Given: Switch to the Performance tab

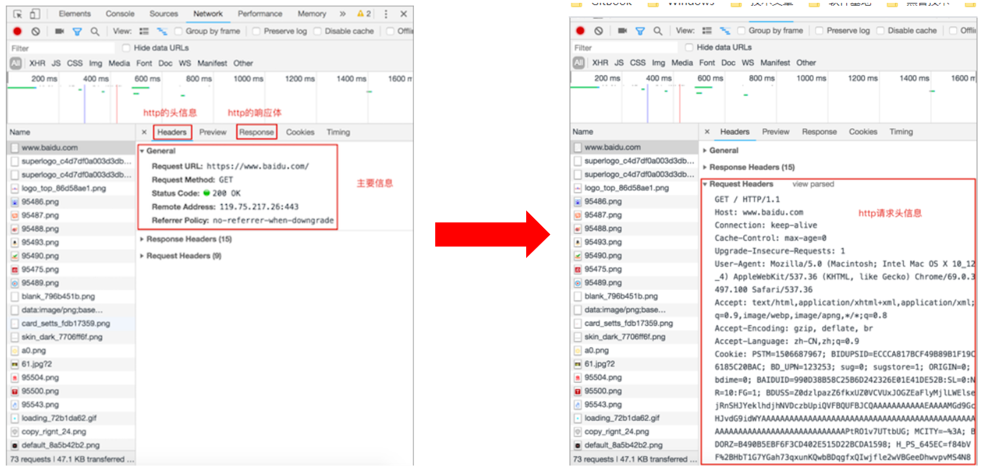Looking at the screenshot, I should pos(260,14).
